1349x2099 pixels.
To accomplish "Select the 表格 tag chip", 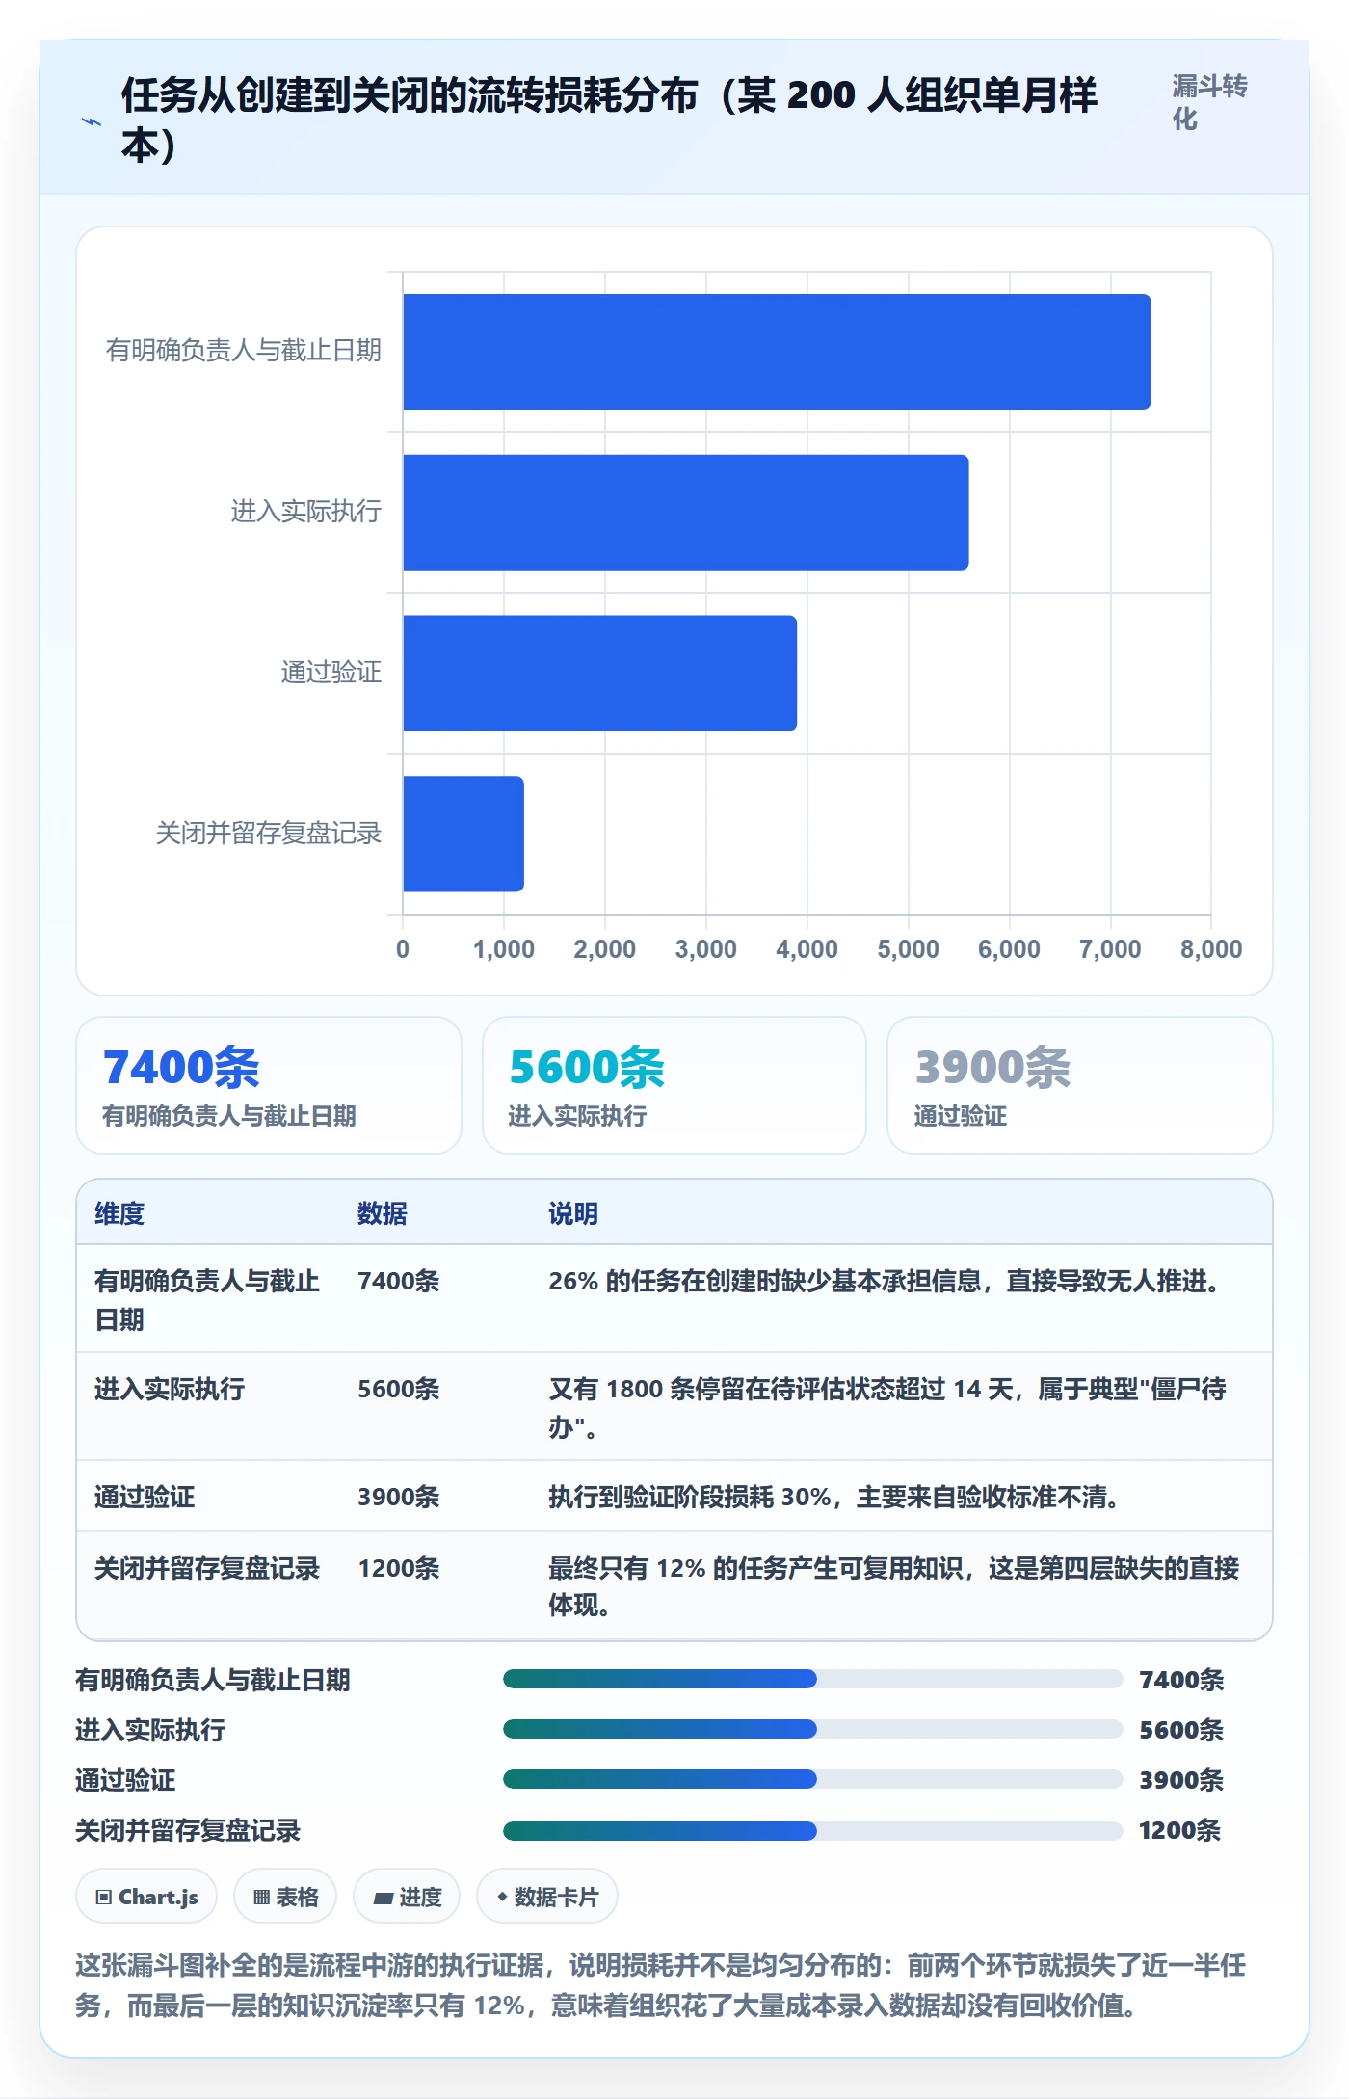I will point(285,1897).
